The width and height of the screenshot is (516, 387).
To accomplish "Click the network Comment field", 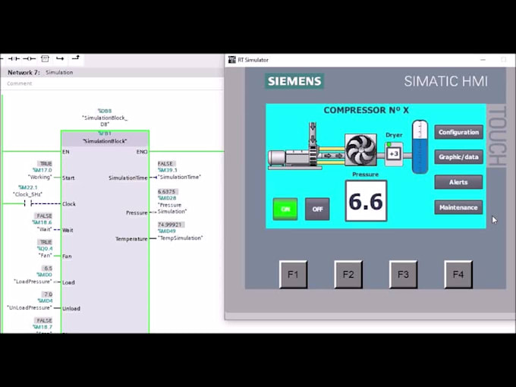I will tap(112, 83).
